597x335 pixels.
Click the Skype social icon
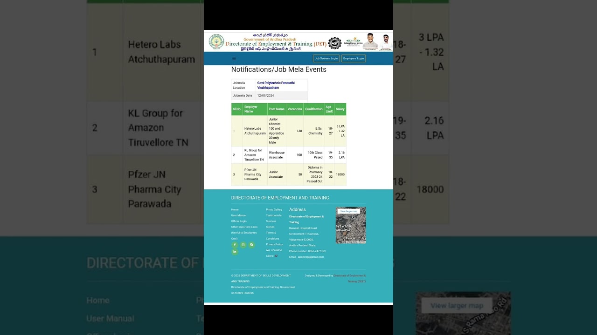click(252, 245)
